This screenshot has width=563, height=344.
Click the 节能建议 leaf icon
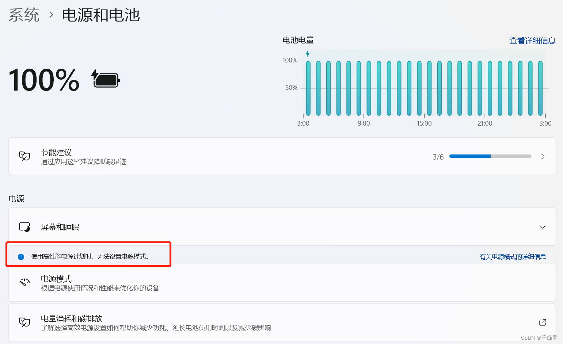[24, 156]
